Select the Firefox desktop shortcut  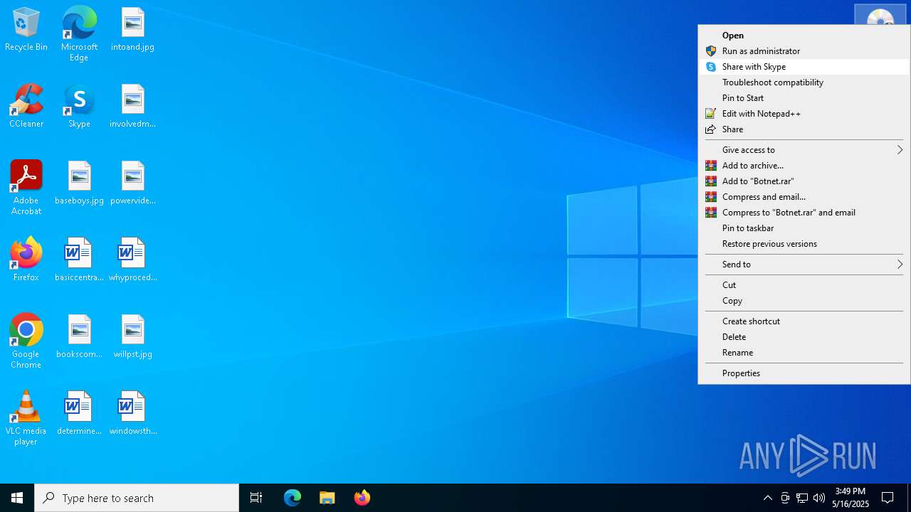tap(26, 260)
